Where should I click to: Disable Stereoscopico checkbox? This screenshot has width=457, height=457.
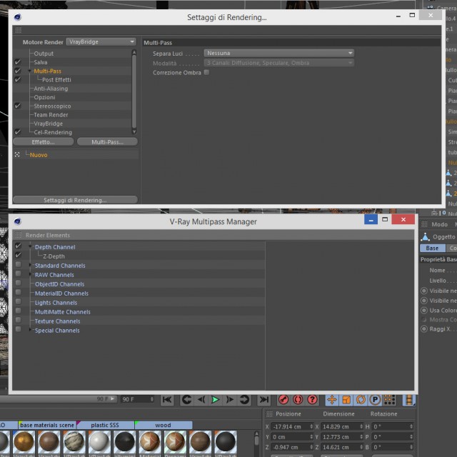(18, 106)
